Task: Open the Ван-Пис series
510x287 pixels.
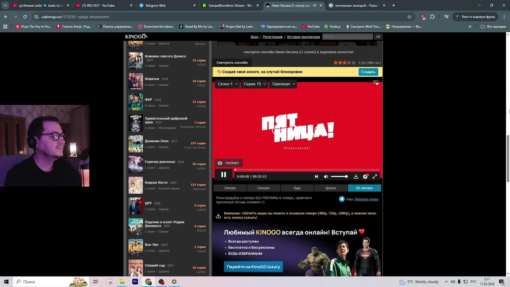Action: pos(152,245)
